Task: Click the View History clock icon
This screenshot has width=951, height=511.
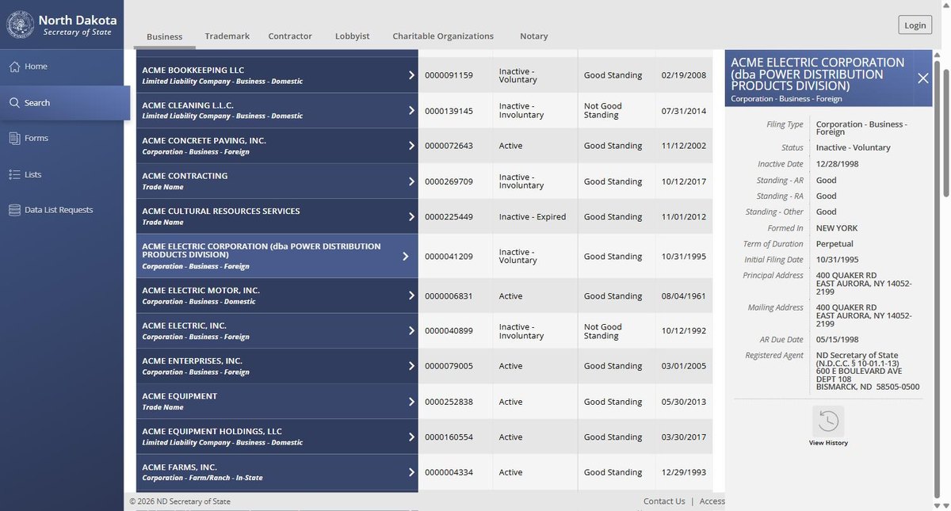Action: click(x=828, y=421)
